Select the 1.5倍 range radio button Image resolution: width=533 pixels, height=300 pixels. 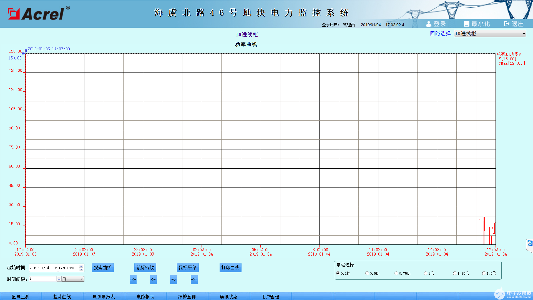click(484, 273)
